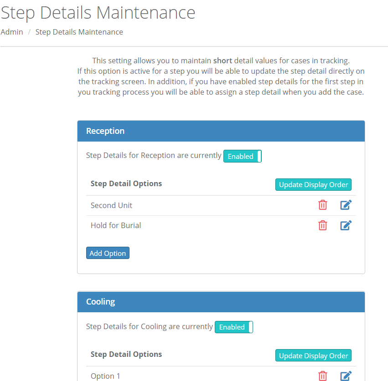Click Update Display Order for Reception
388x381 pixels.
click(313, 184)
